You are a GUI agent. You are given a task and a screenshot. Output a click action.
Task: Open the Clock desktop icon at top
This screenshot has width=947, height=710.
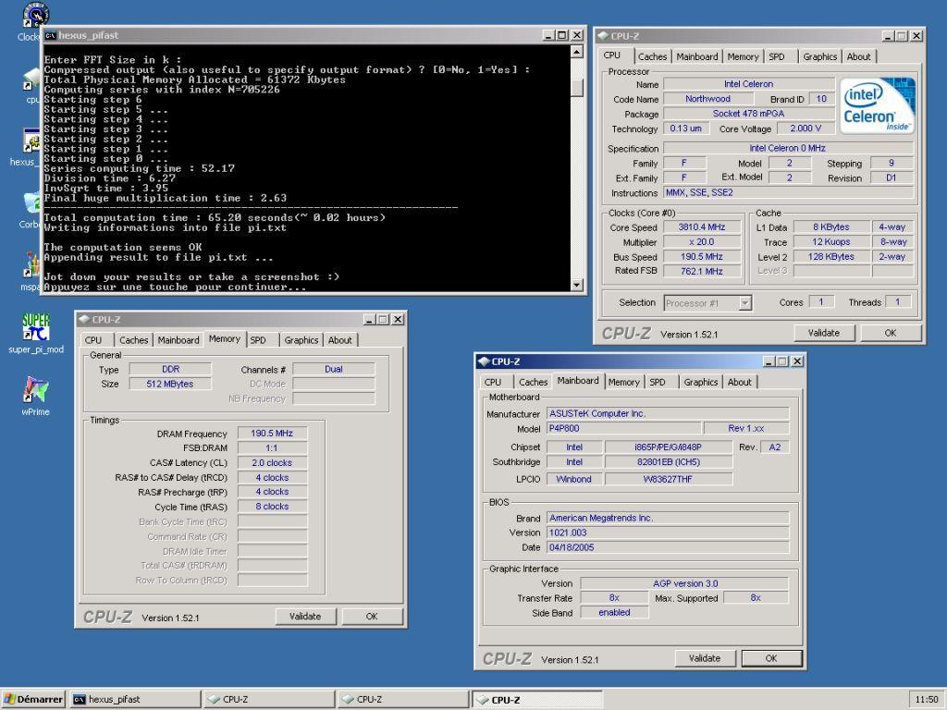coord(33,21)
